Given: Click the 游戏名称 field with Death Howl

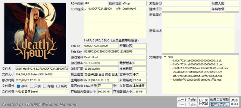Looking at the screenshot, I should [x=115, y=57].
